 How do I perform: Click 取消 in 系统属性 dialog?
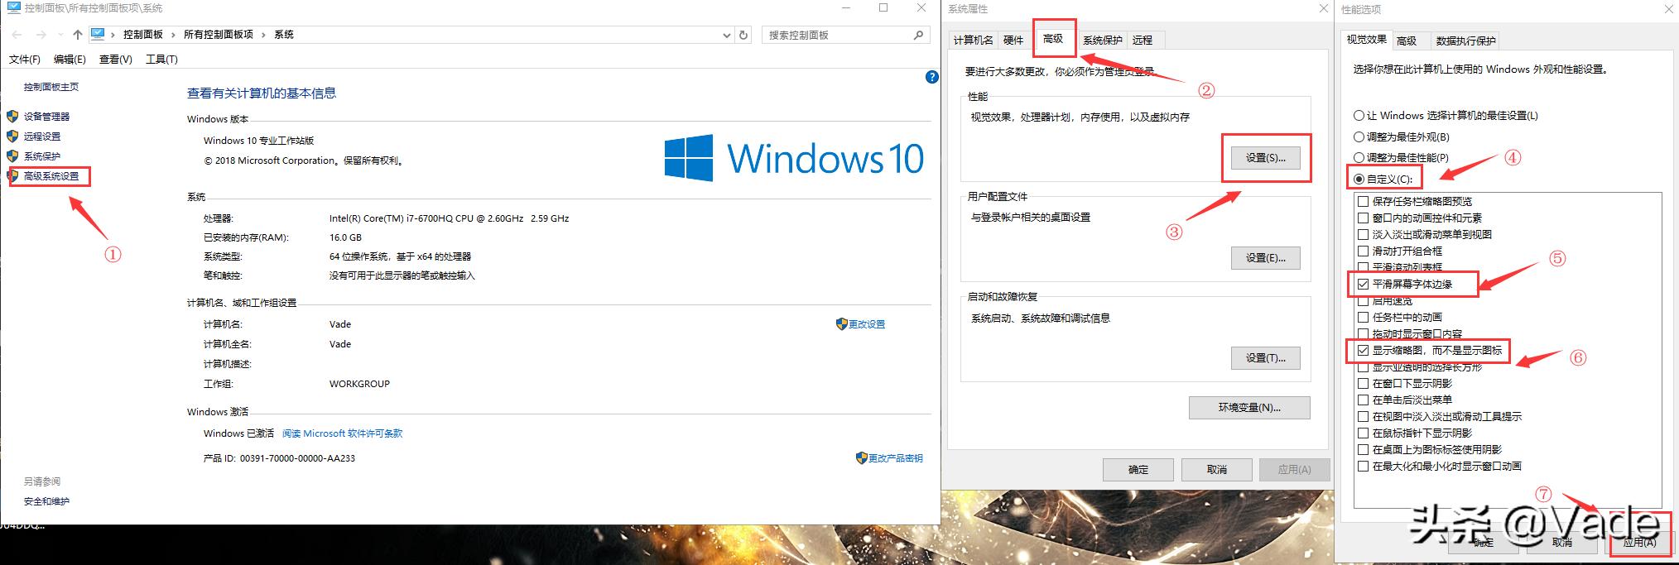[x=1216, y=470]
